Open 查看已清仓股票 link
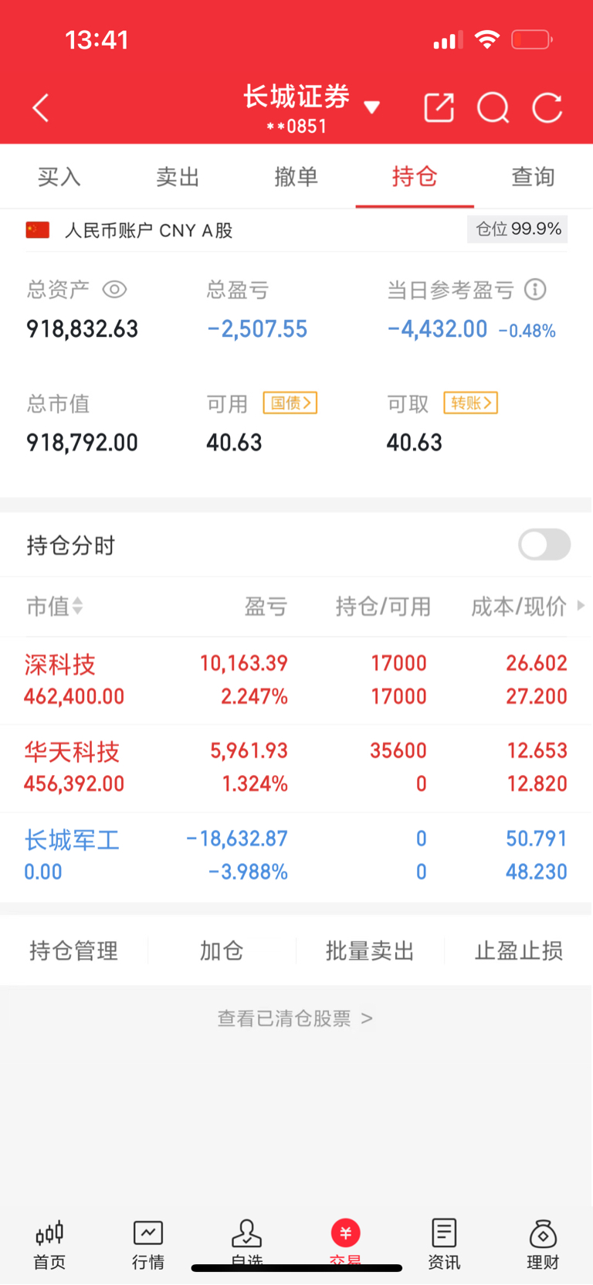This screenshot has width=593, height=1285. click(x=295, y=1018)
